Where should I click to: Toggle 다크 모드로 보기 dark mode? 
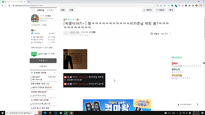pyautogui.click(x=184, y=105)
